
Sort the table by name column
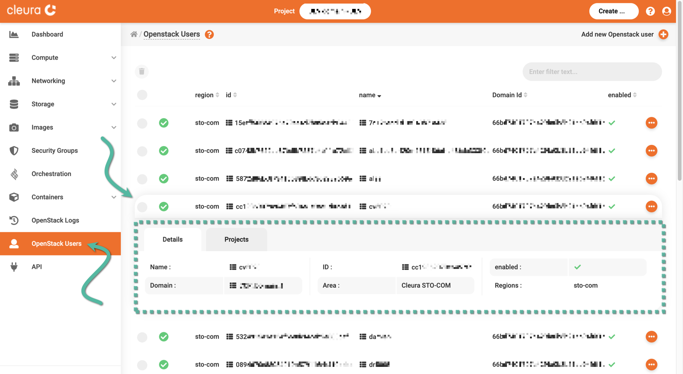pos(370,95)
